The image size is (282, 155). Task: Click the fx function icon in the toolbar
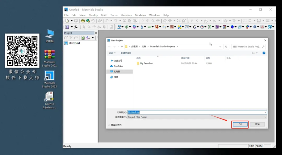click(76, 27)
